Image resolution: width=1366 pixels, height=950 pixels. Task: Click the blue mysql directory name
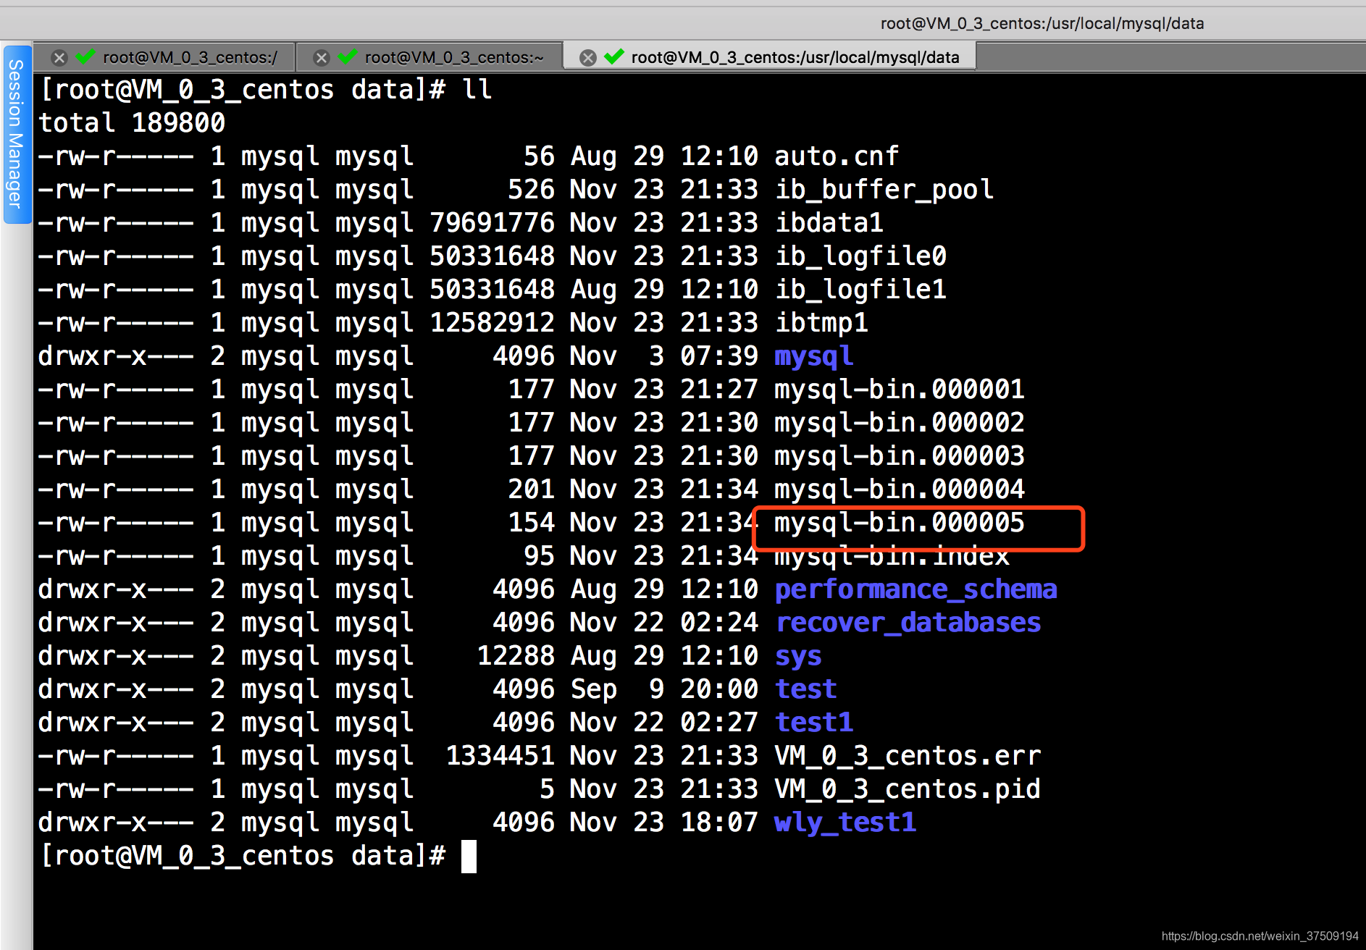coord(813,357)
